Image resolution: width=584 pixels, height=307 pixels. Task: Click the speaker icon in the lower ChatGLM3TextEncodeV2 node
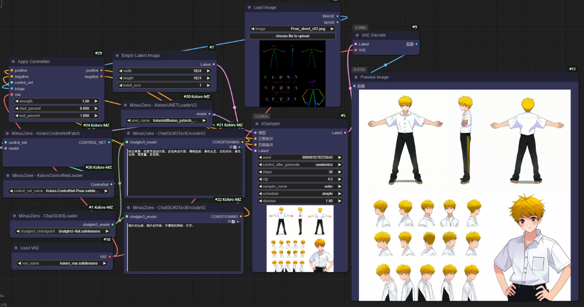pos(238,222)
